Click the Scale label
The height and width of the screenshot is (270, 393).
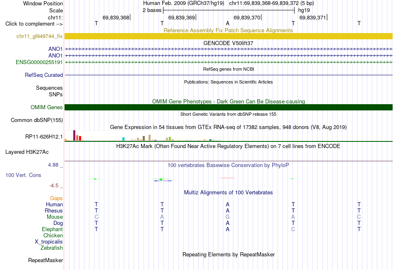click(x=56, y=10)
